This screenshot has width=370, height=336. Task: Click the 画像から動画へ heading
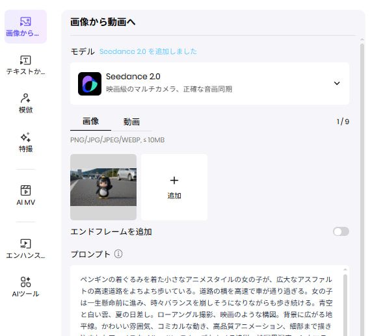tap(103, 22)
